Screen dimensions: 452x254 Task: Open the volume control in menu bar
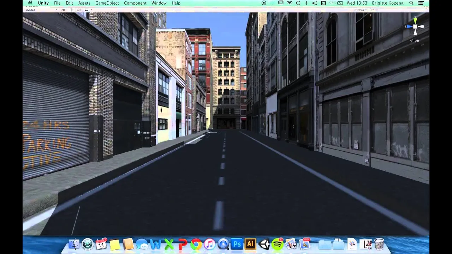(x=315, y=3)
